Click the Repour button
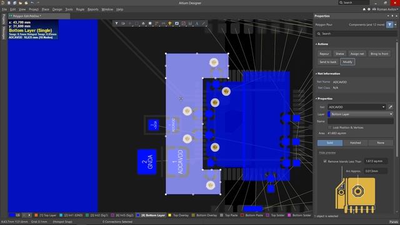The width and height of the screenshot is (400, 225). [324, 54]
